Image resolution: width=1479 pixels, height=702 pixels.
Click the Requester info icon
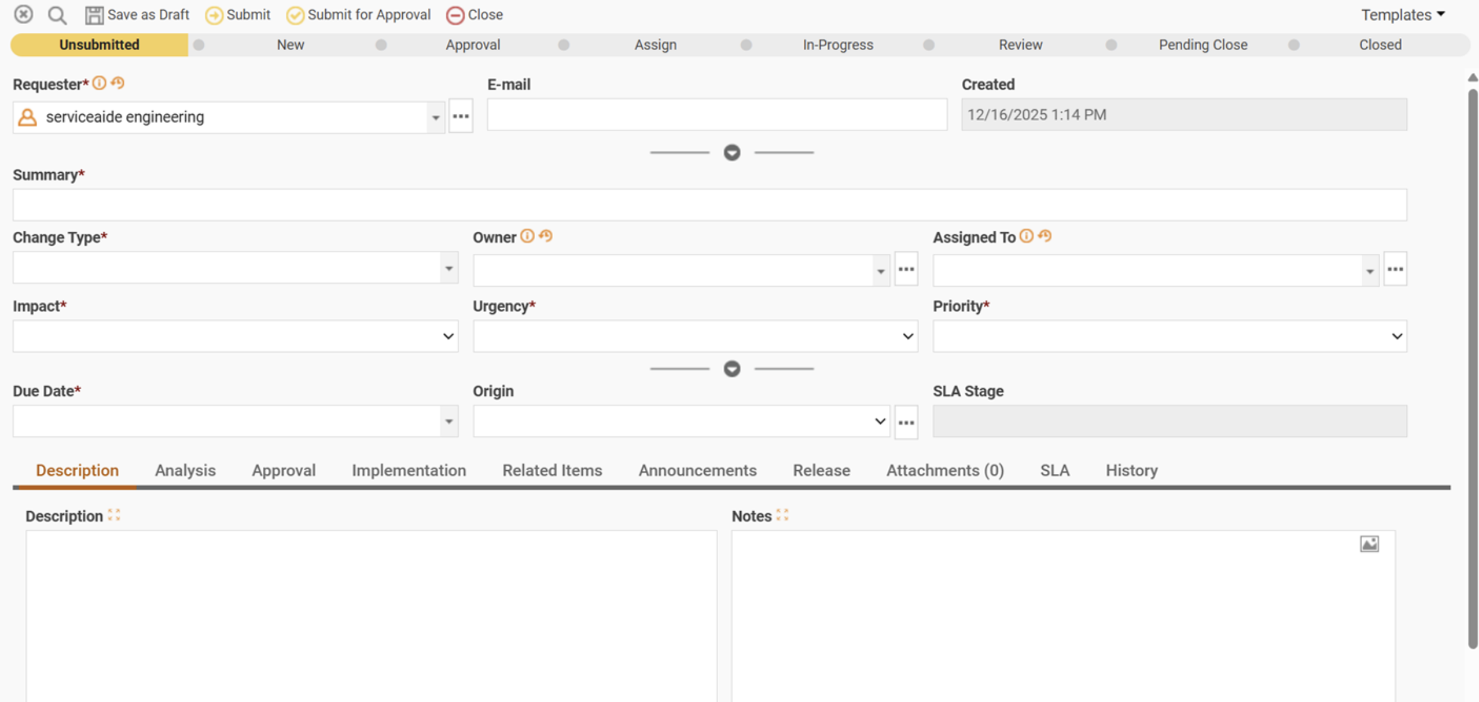100,83
